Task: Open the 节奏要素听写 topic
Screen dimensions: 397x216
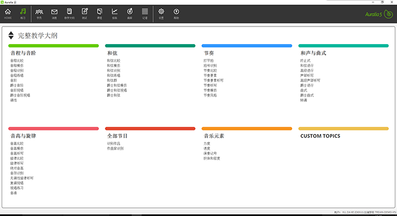Action: [213, 80]
